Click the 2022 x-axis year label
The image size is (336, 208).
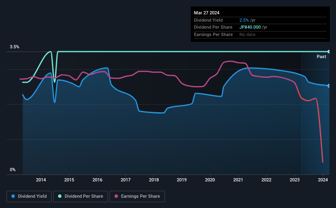coord(266,180)
